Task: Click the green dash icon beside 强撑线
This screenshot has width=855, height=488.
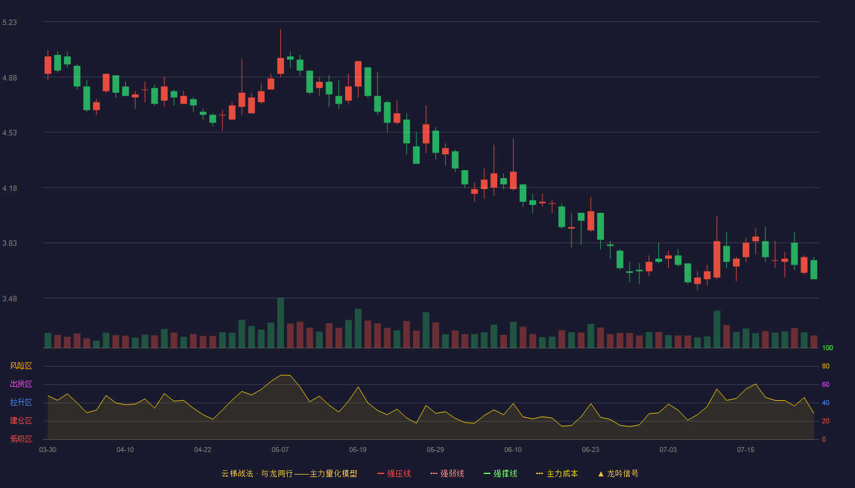Action: [x=487, y=473]
